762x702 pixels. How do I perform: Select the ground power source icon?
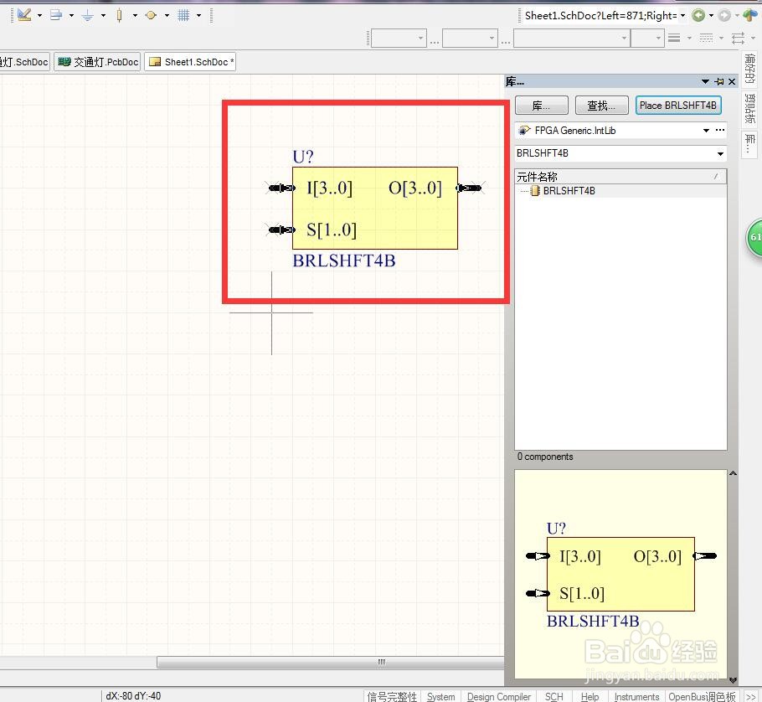click(87, 16)
